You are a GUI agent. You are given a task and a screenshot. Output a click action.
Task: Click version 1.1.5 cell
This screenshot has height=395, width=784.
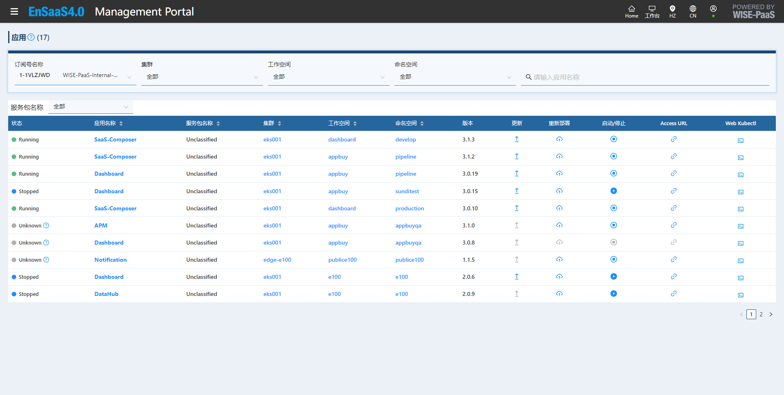468,260
